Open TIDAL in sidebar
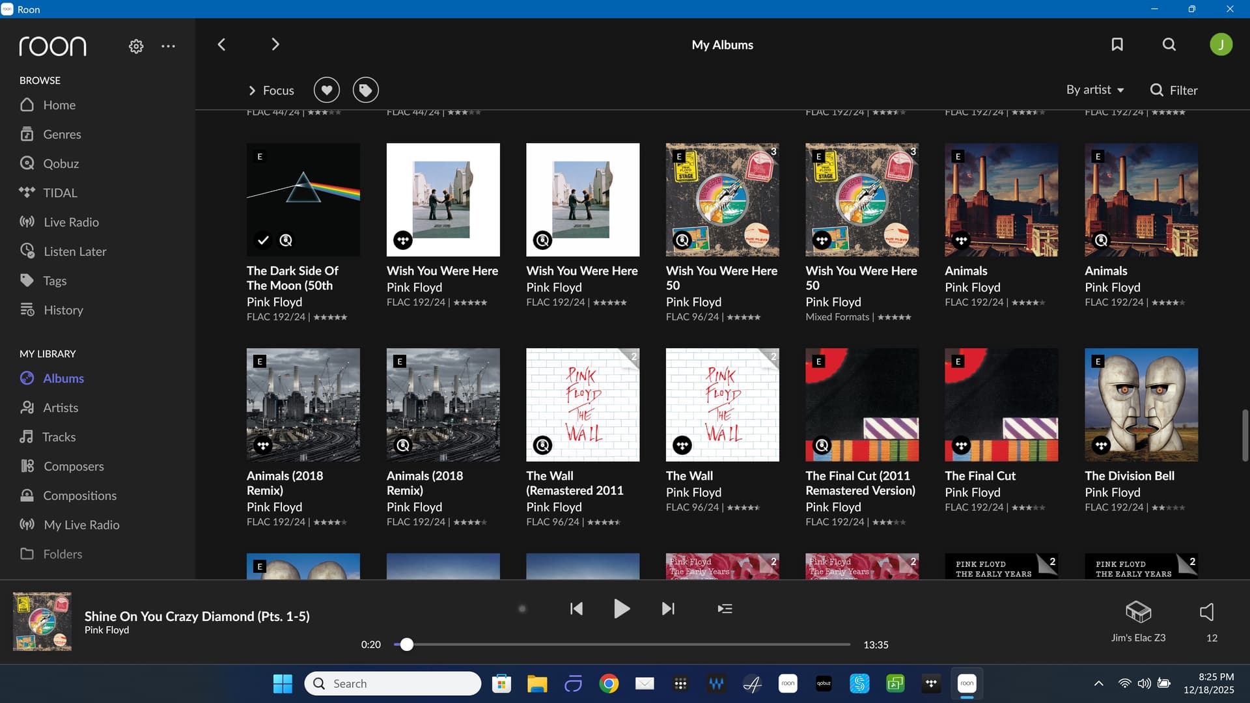The height and width of the screenshot is (703, 1250). tap(60, 193)
